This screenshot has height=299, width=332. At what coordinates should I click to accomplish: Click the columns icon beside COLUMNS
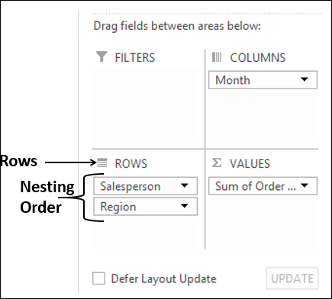[217, 57]
